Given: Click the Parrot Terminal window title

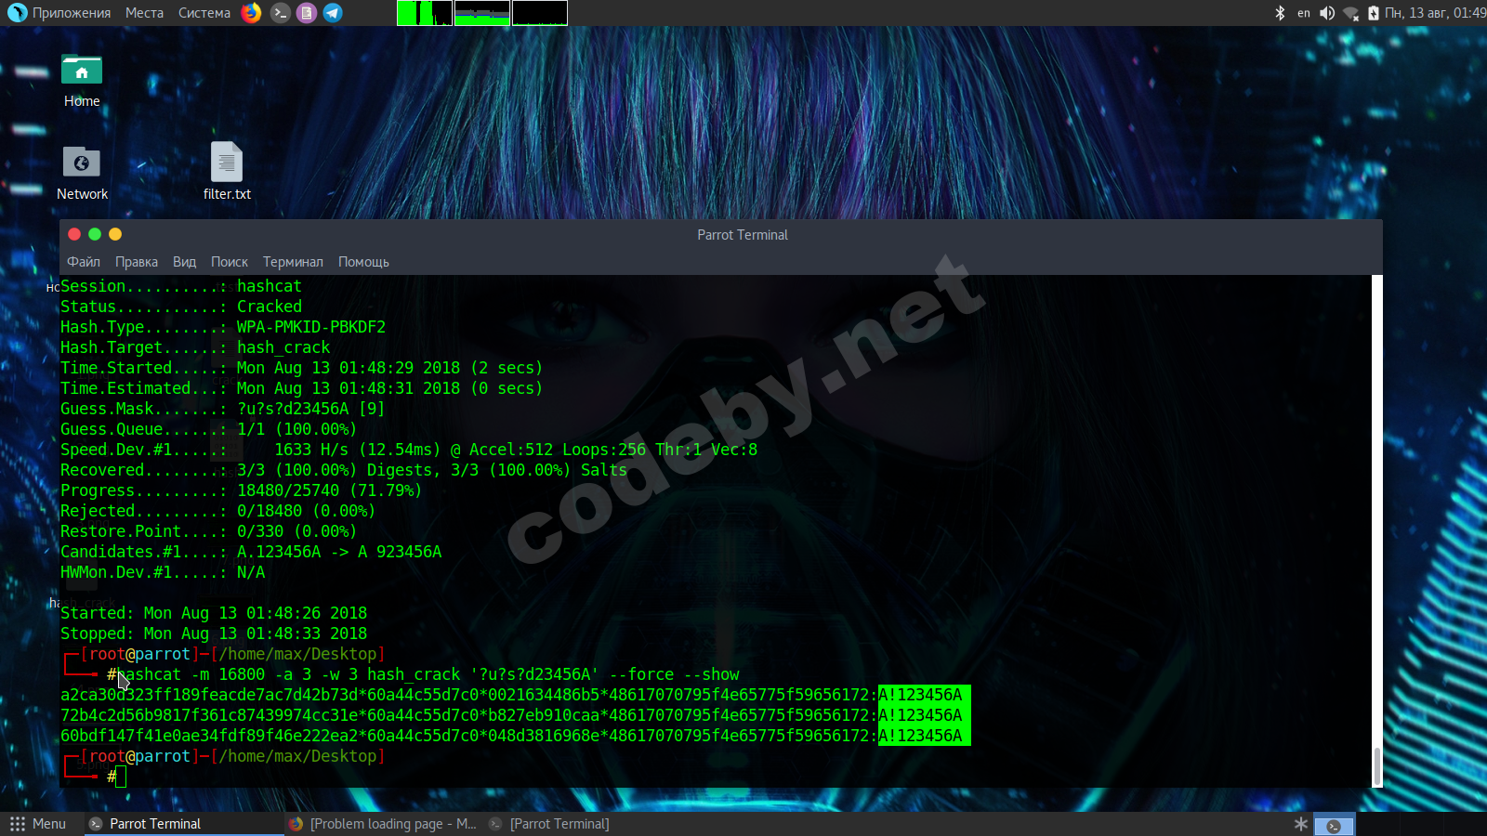Looking at the screenshot, I should (743, 235).
